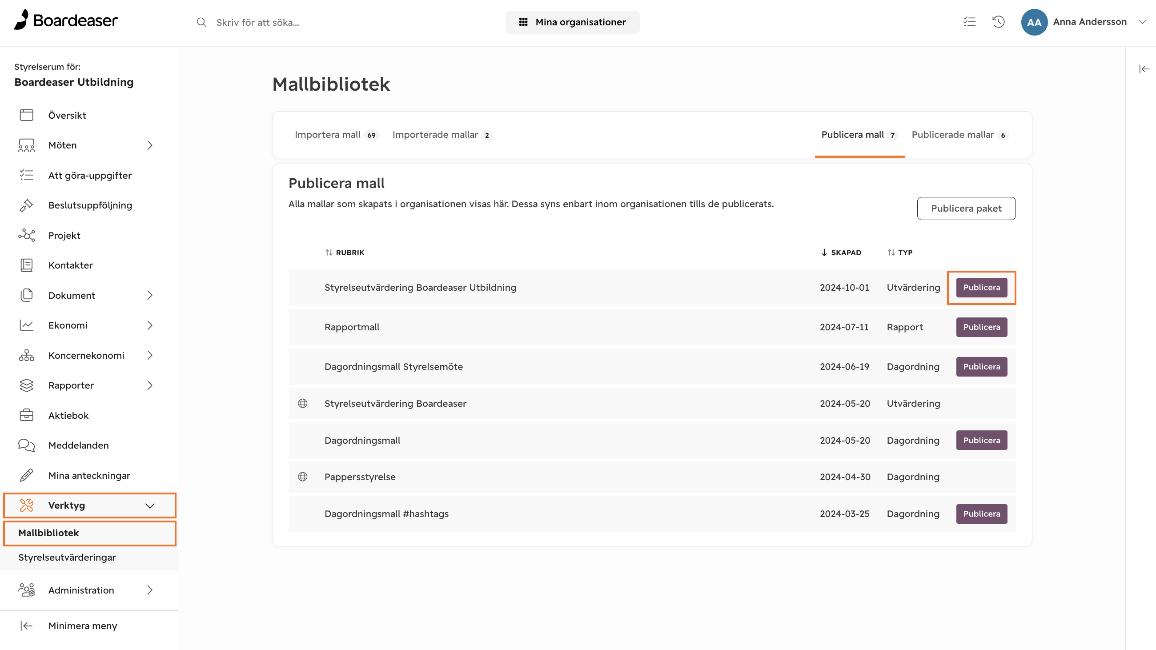Screen dimensions: 1156x650
Task: Collapse the right side panel arrow
Action: (1144, 68)
